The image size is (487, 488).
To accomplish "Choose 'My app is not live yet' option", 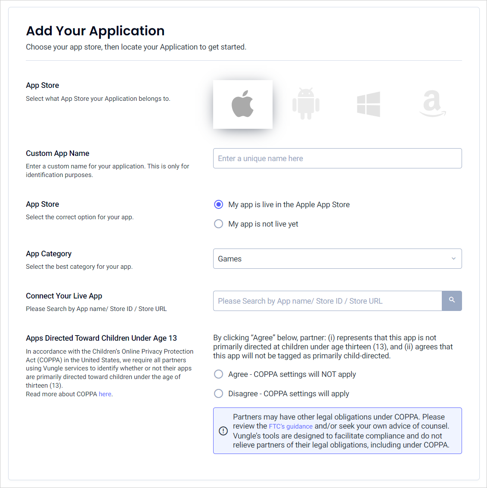I will pyautogui.click(x=219, y=224).
